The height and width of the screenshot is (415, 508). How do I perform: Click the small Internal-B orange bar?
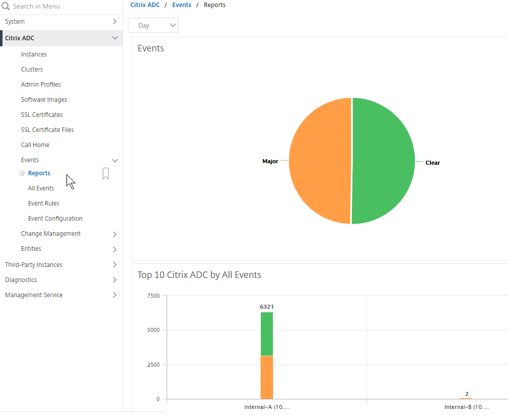pyautogui.click(x=467, y=398)
